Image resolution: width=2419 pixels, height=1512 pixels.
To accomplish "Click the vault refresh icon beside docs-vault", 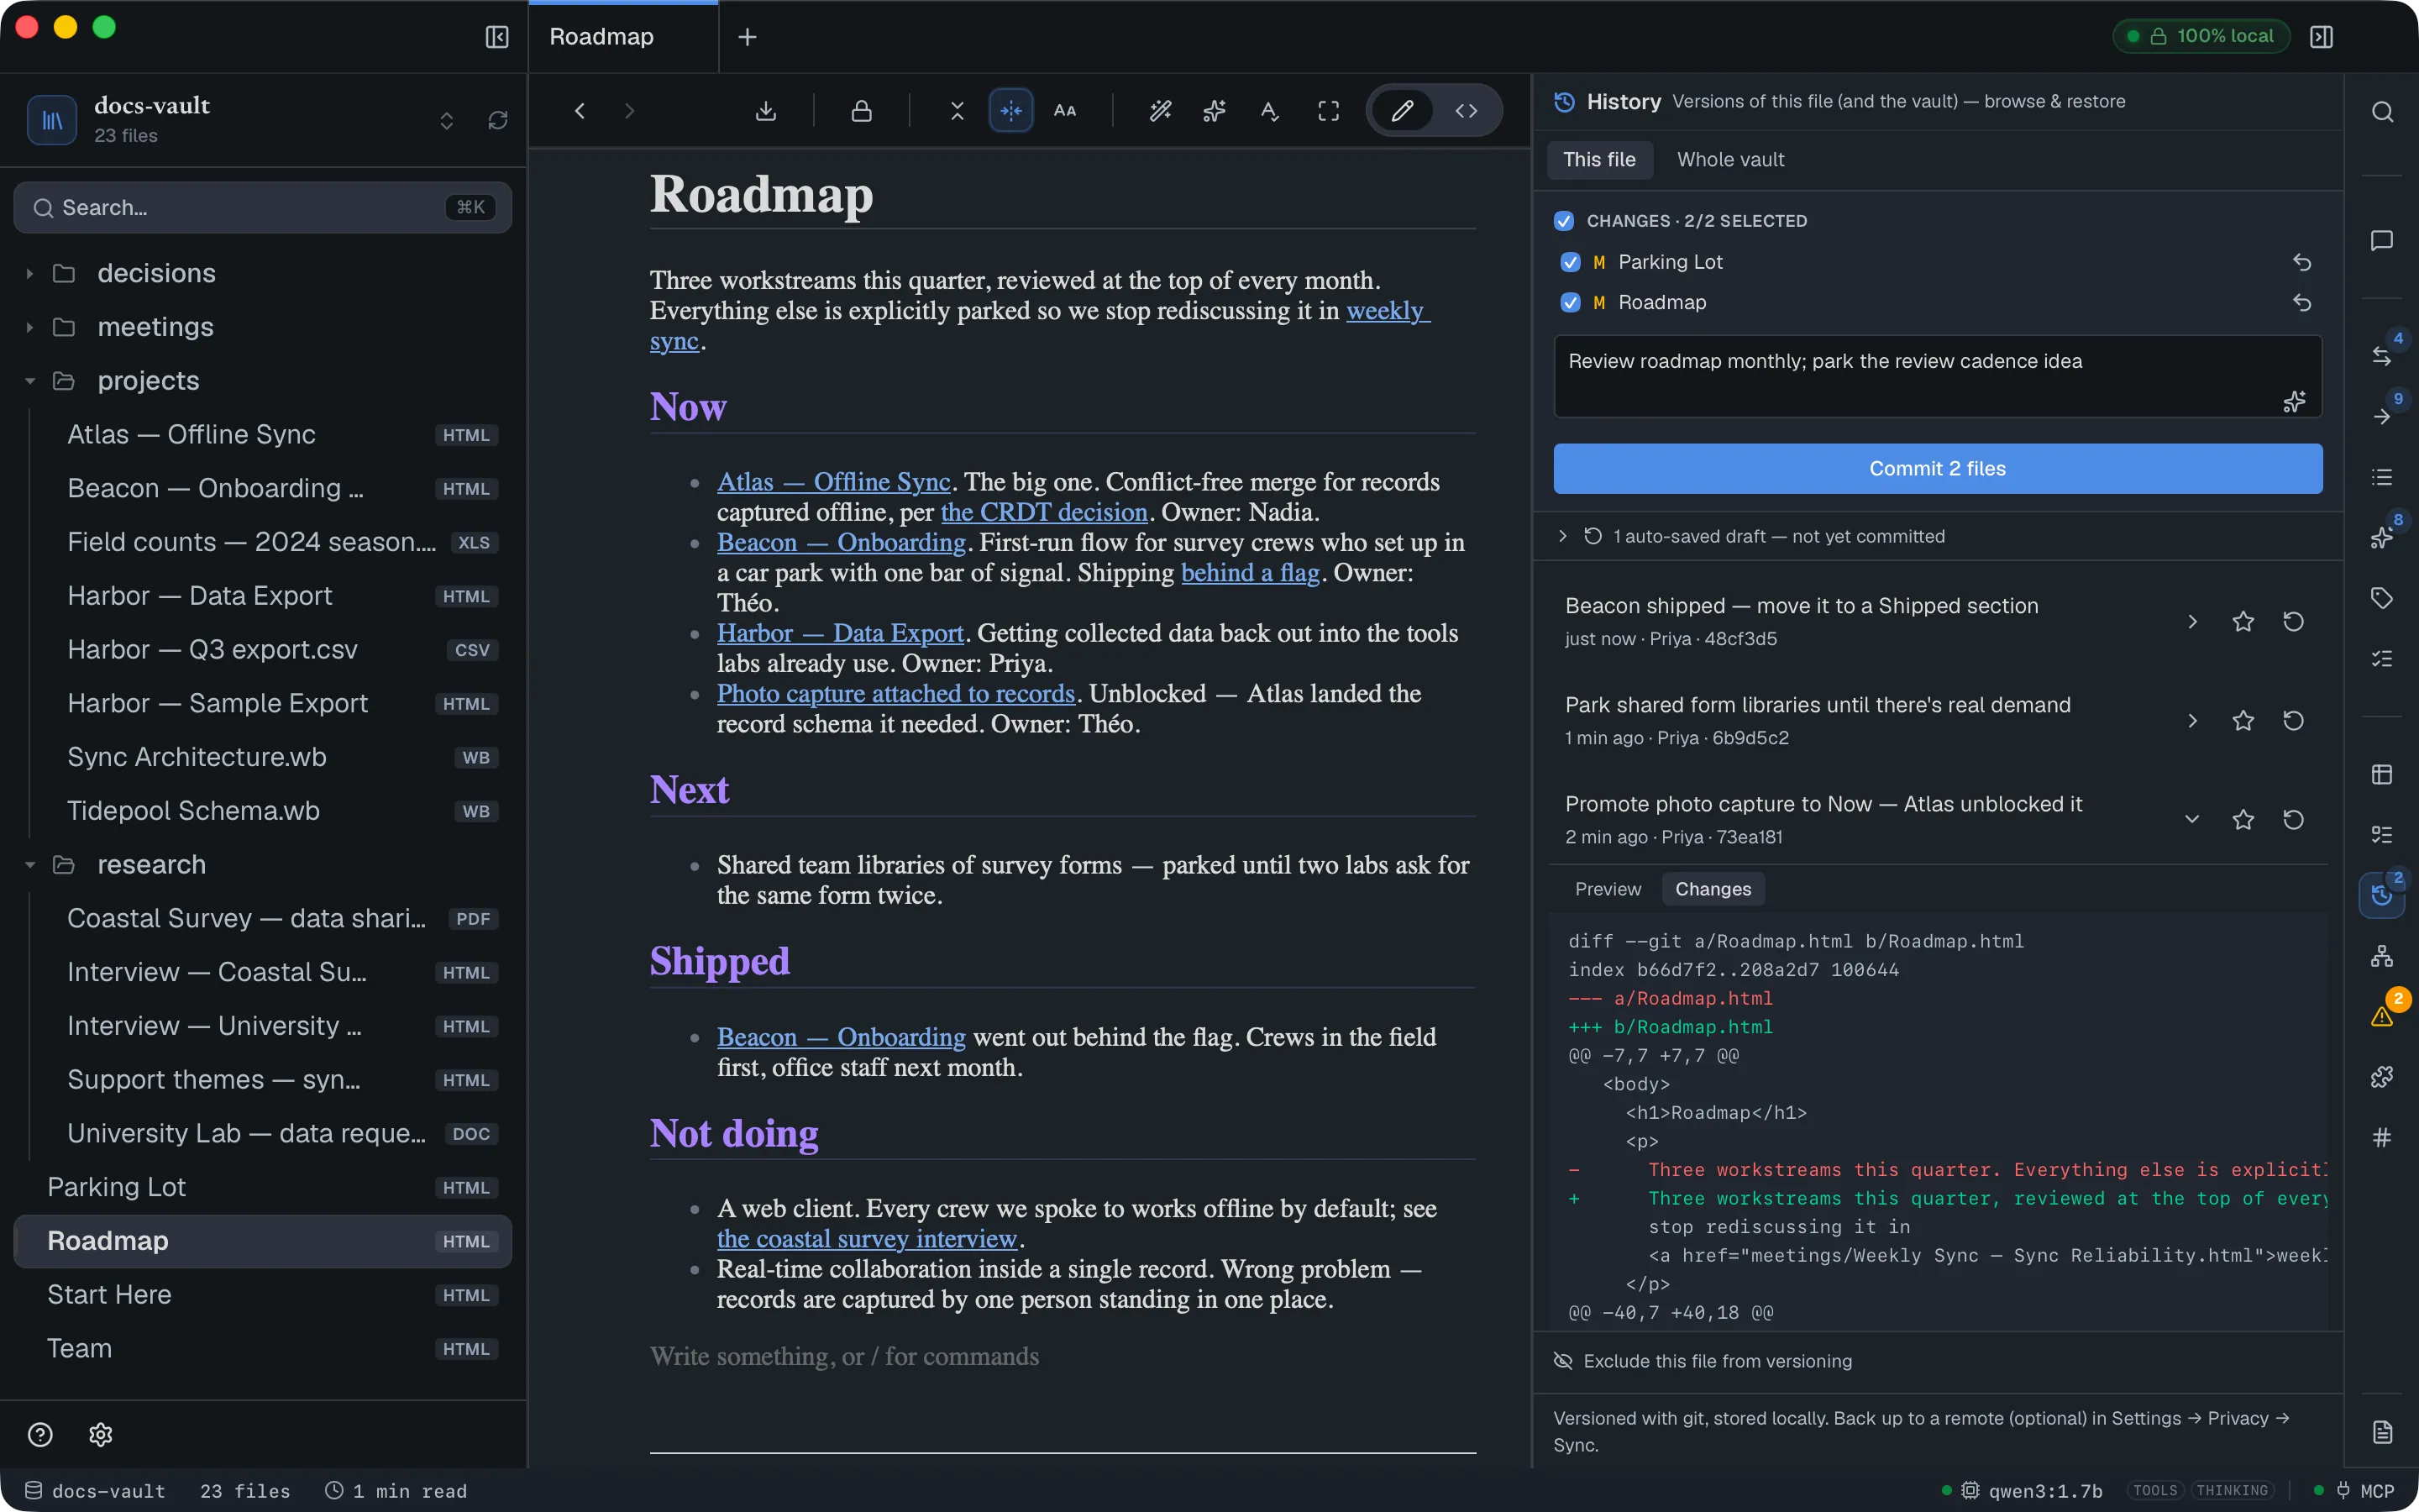I will click(x=498, y=120).
